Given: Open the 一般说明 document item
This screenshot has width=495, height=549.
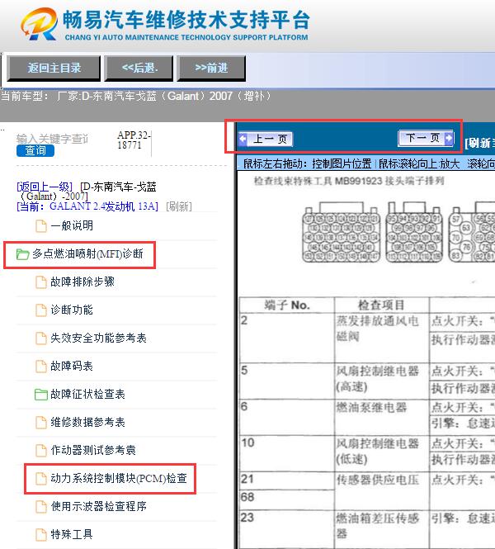Looking at the screenshot, I should click(72, 226).
